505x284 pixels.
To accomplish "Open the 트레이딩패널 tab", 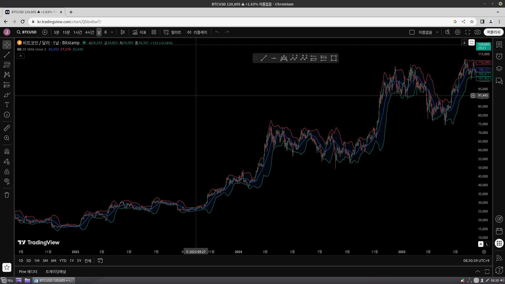I will coord(56,272).
